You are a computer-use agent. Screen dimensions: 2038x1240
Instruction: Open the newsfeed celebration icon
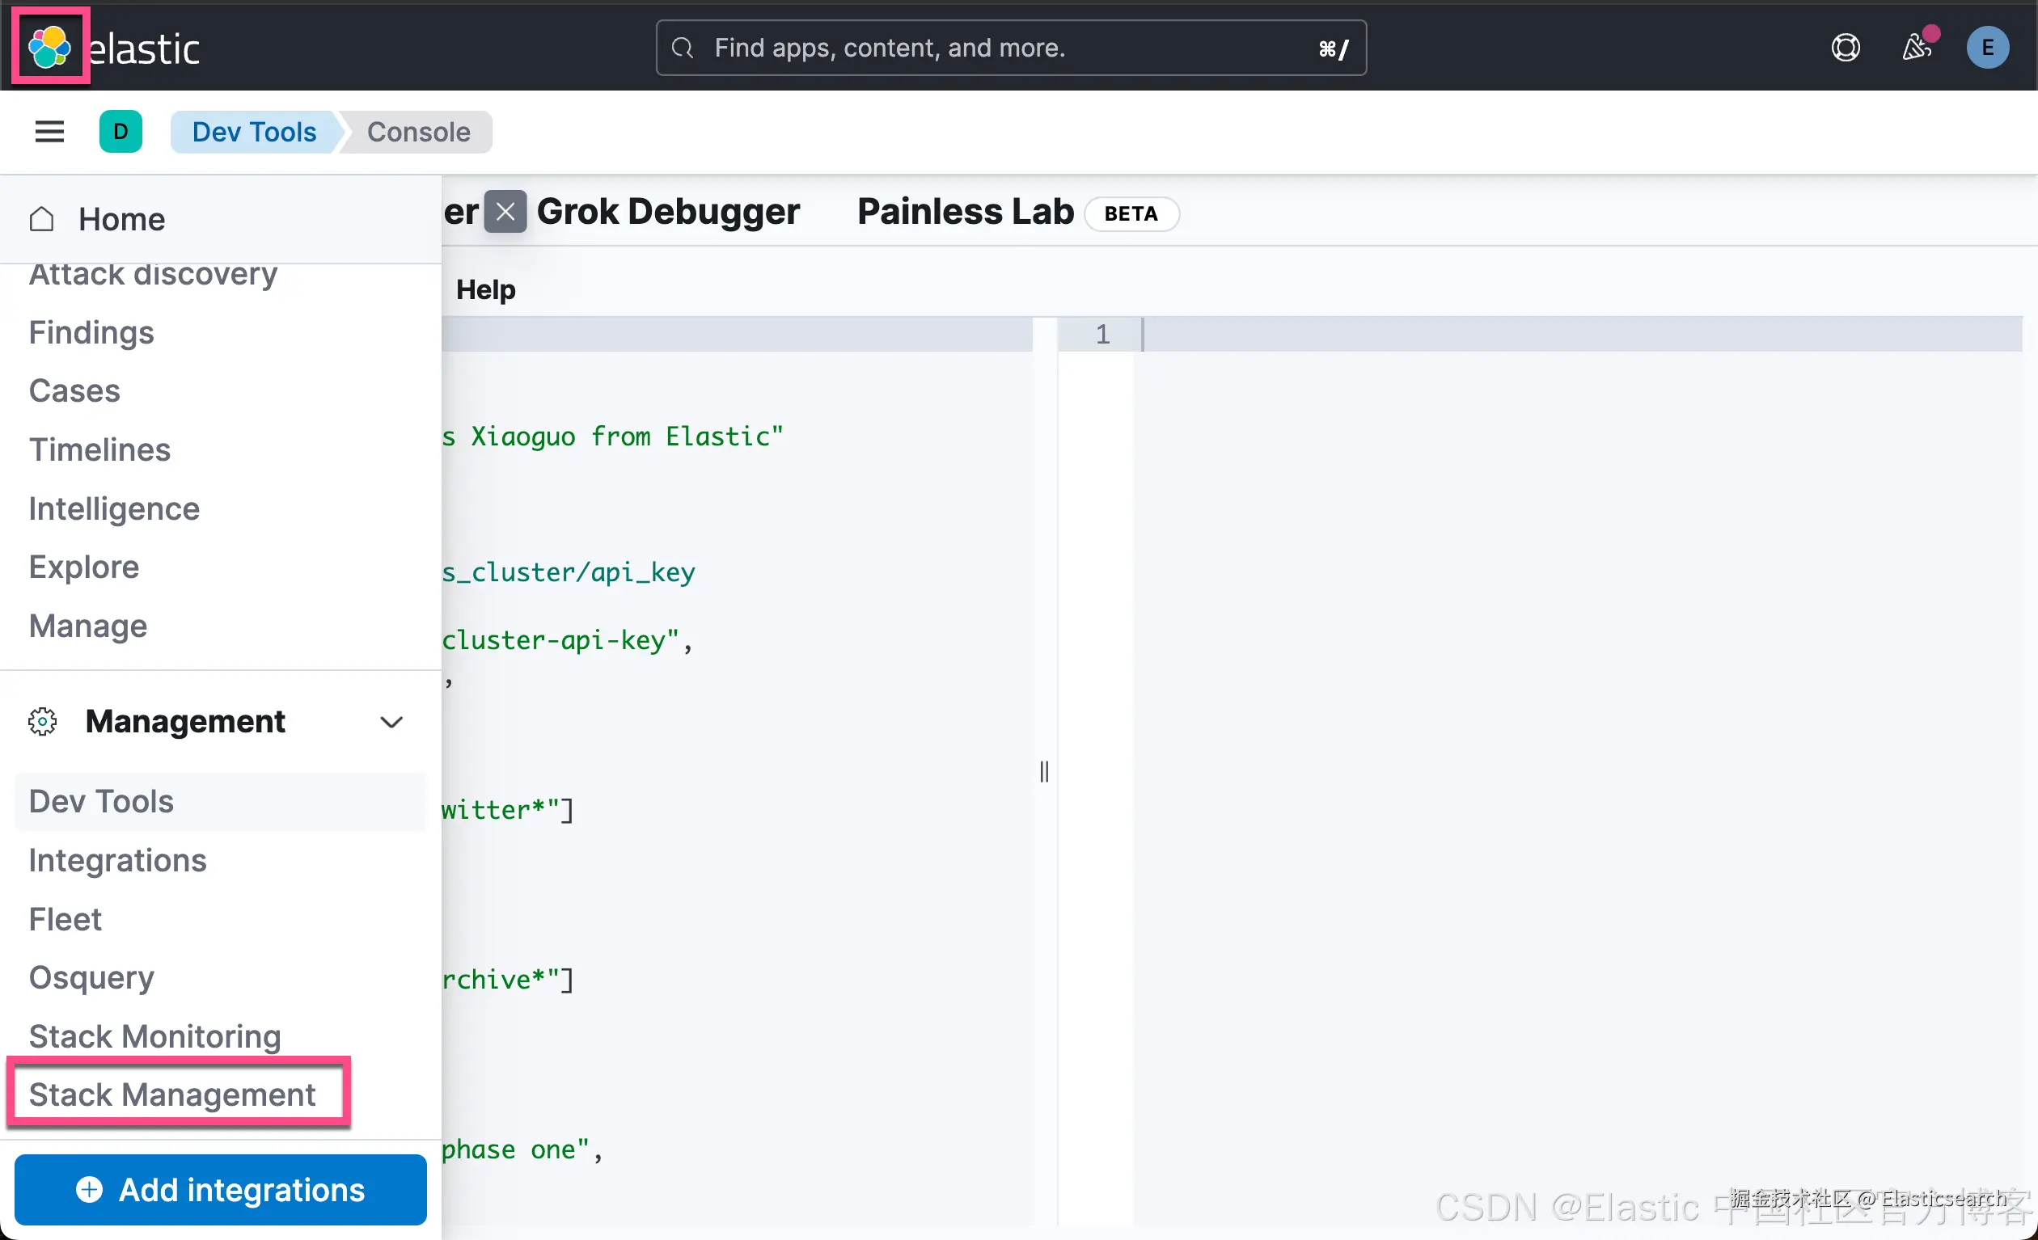(1916, 47)
